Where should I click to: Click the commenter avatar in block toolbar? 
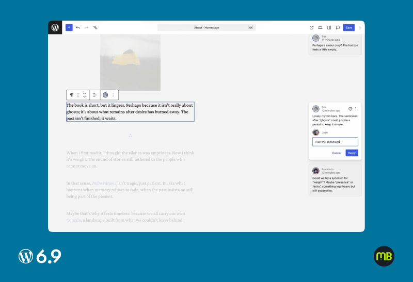(105, 95)
